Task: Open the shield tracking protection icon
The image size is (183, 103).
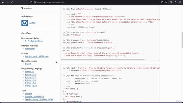Action: coord(31,2)
